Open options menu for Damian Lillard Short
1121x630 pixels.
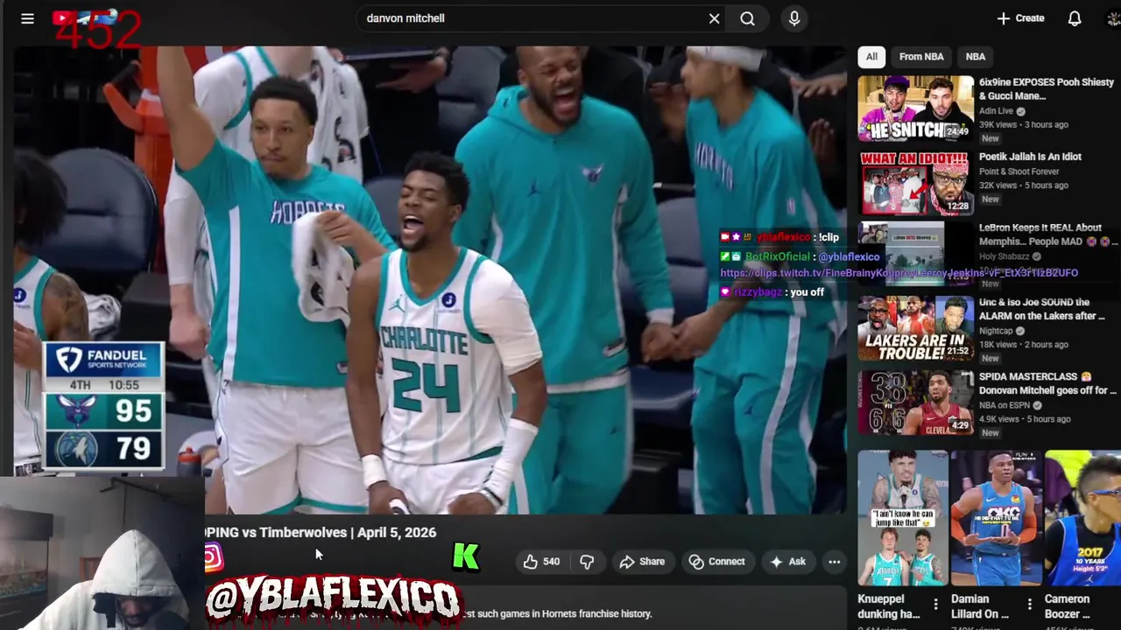(1029, 604)
